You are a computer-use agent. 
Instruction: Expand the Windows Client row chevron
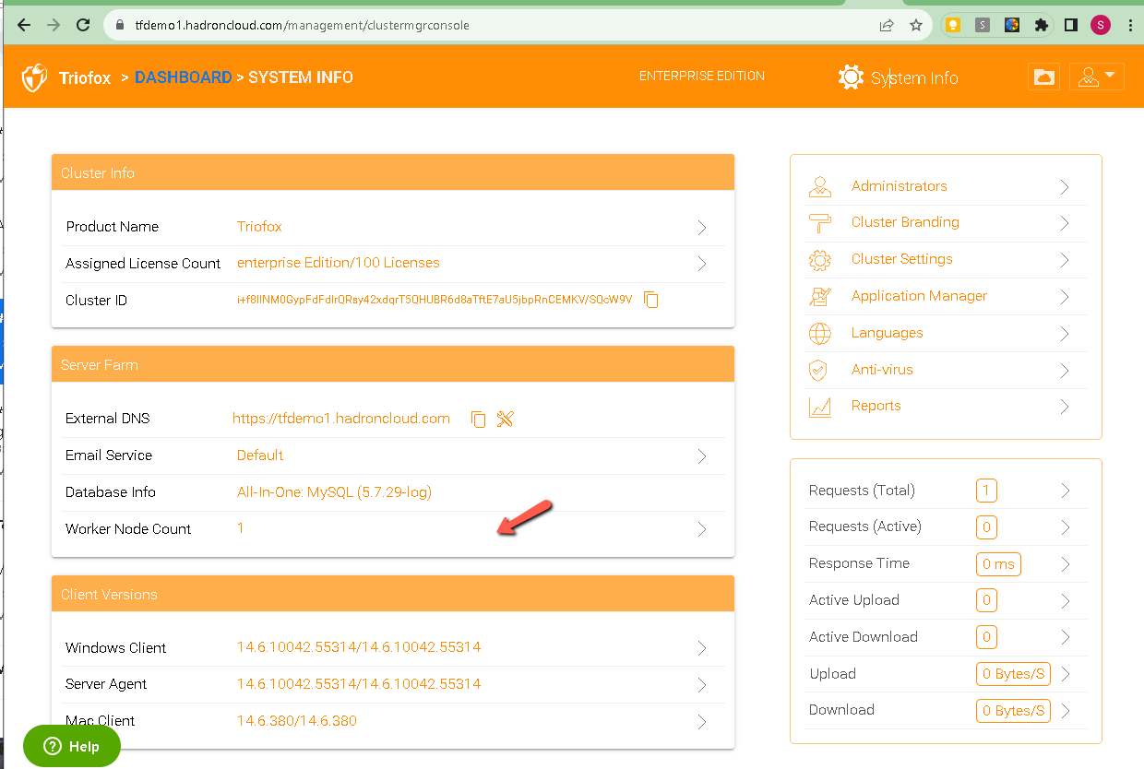[702, 648]
